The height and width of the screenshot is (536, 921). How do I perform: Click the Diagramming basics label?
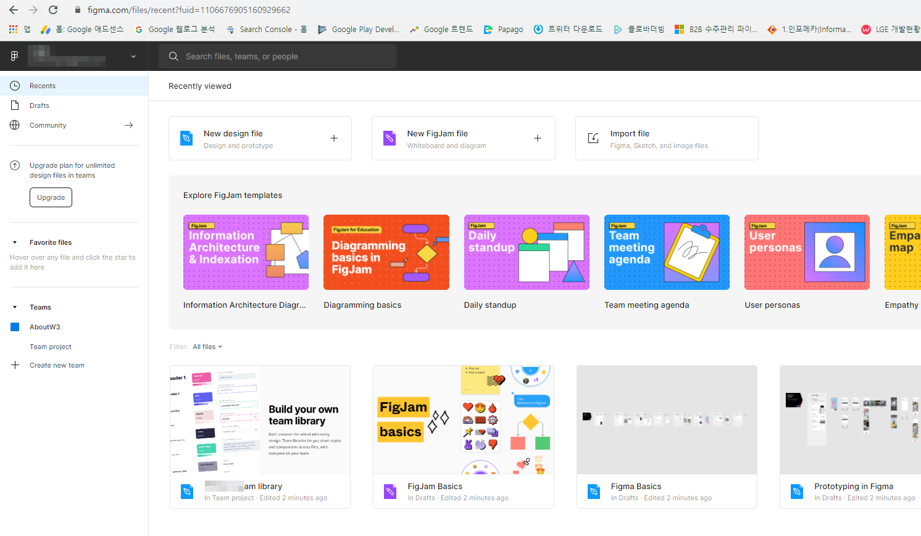[x=362, y=305]
